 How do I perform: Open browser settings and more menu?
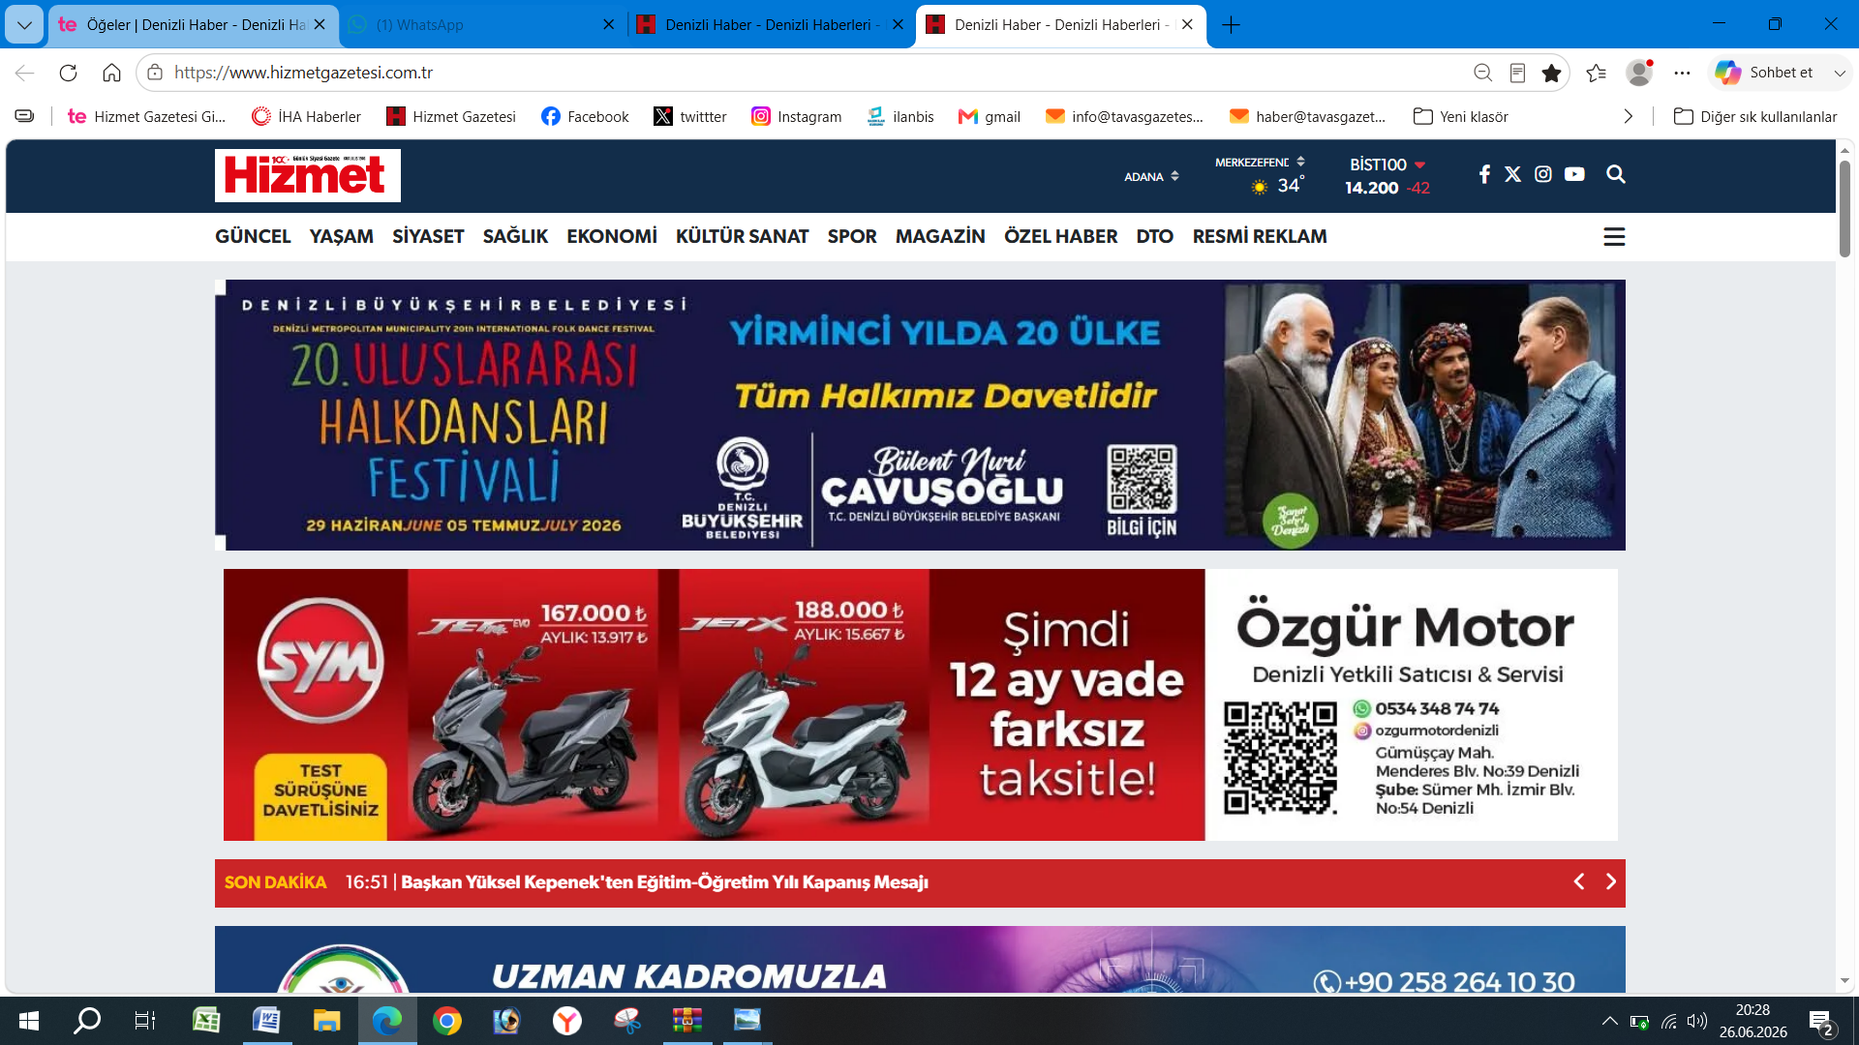[x=1683, y=73]
